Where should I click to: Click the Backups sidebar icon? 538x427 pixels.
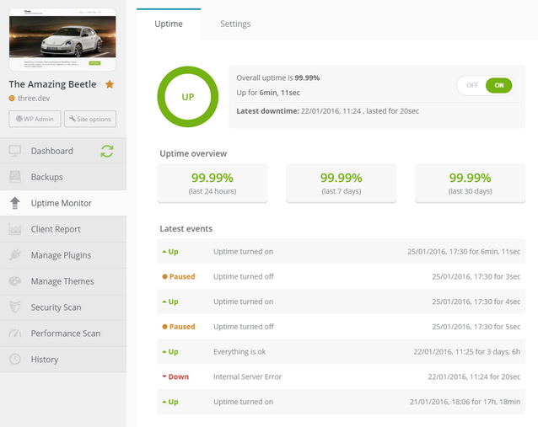coord(15,177)
